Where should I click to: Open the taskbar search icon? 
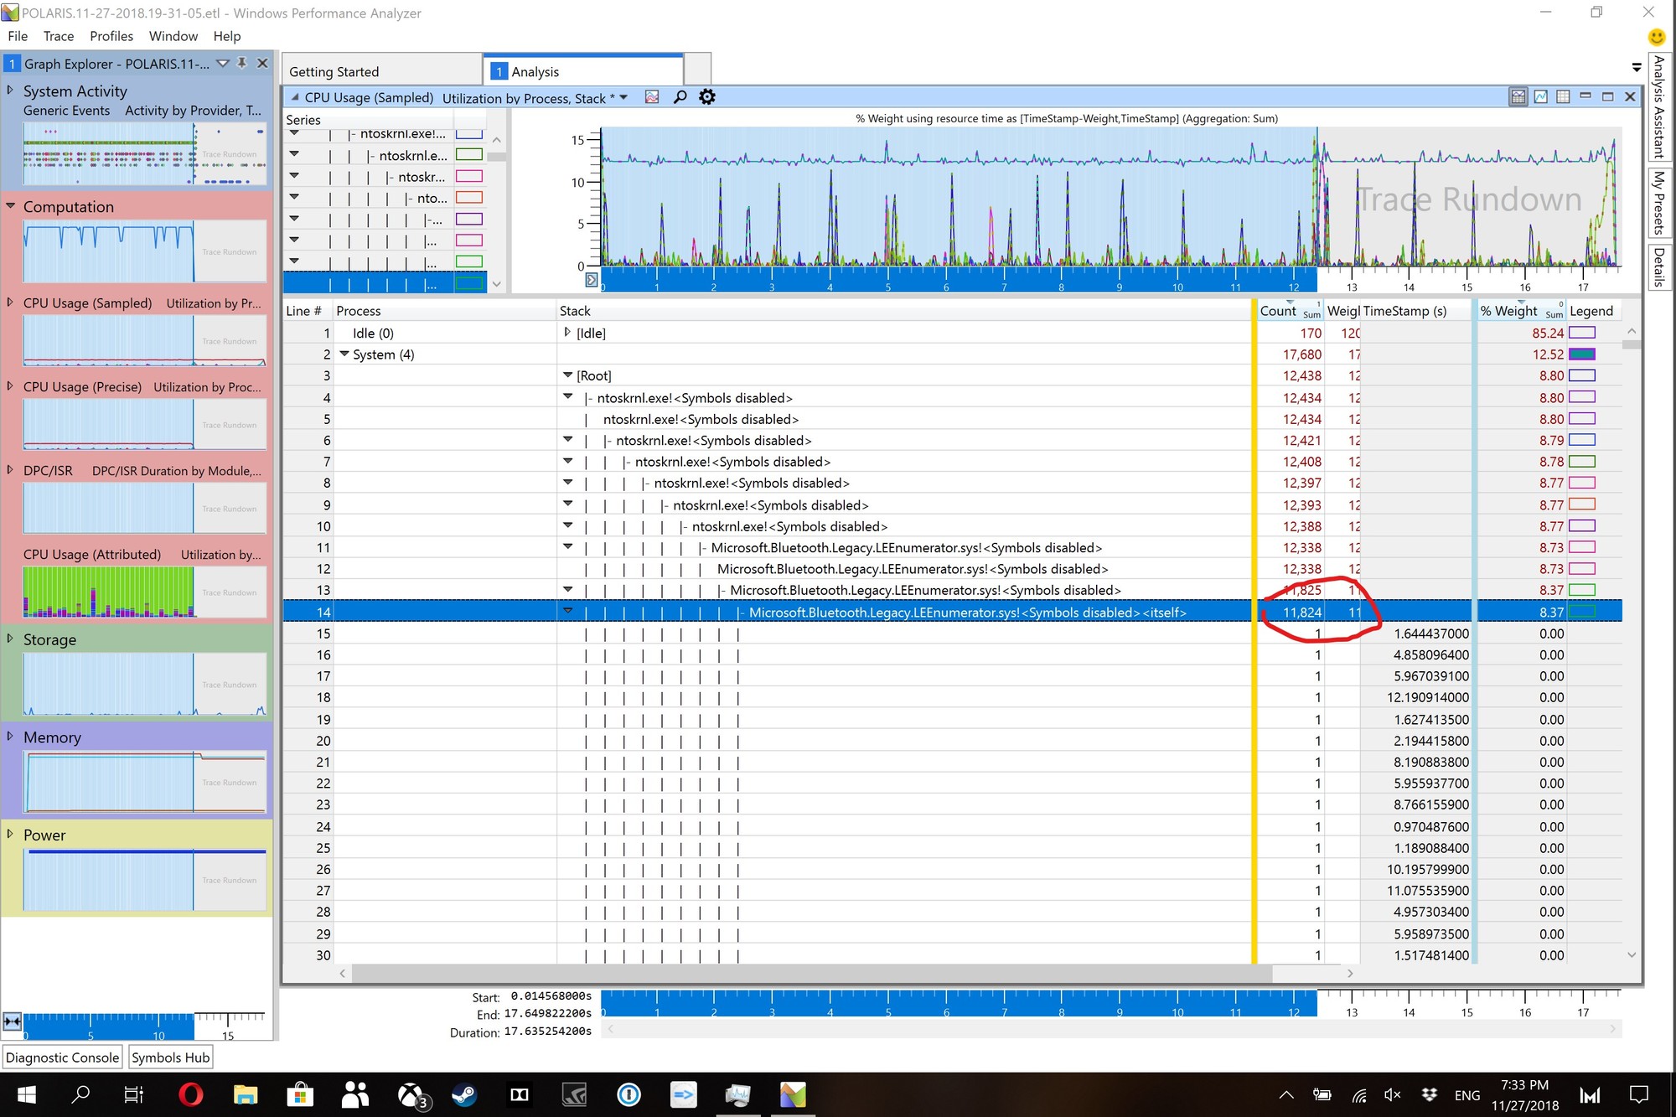point(80,1094)
